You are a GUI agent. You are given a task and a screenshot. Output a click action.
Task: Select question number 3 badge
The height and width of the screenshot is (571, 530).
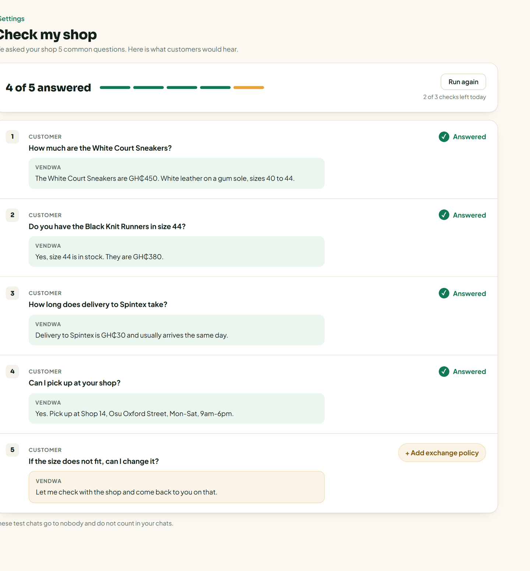tap(13, 293)
